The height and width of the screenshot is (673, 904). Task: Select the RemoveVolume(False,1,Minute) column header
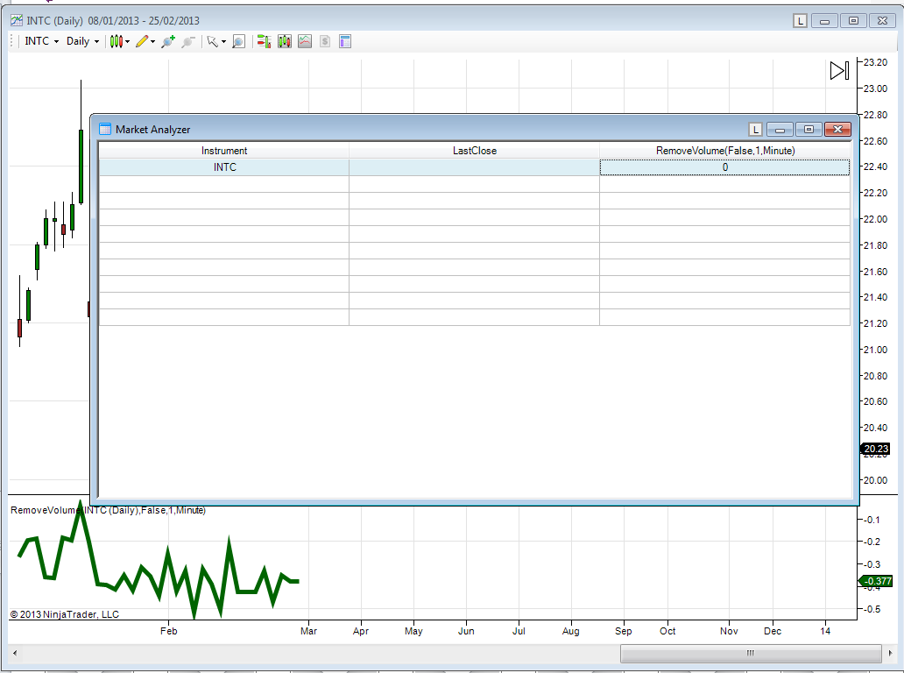pos(724,151)
